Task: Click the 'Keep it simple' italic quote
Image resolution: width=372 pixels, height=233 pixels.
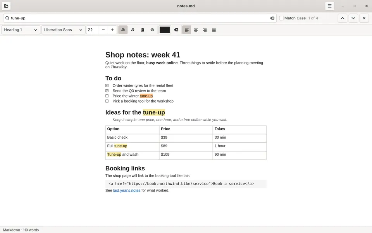Action: (170, 120)
